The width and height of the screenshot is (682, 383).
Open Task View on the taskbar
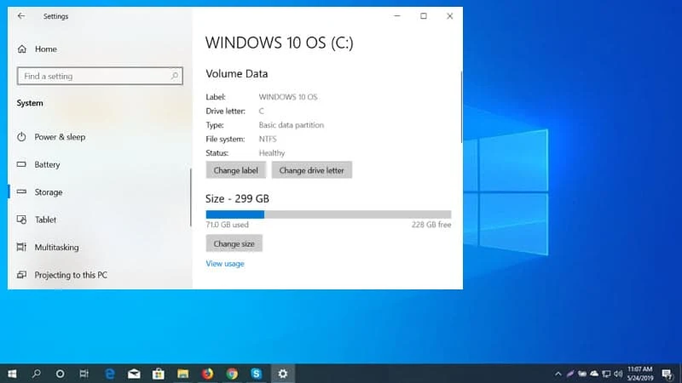pyautogui.click(x=84, y=374)
